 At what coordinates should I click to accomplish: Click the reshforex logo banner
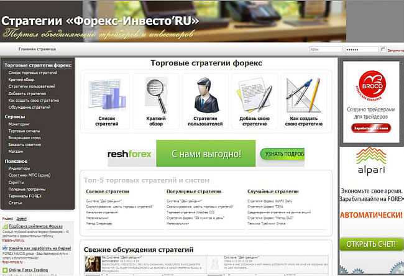[x=129, y=154]
